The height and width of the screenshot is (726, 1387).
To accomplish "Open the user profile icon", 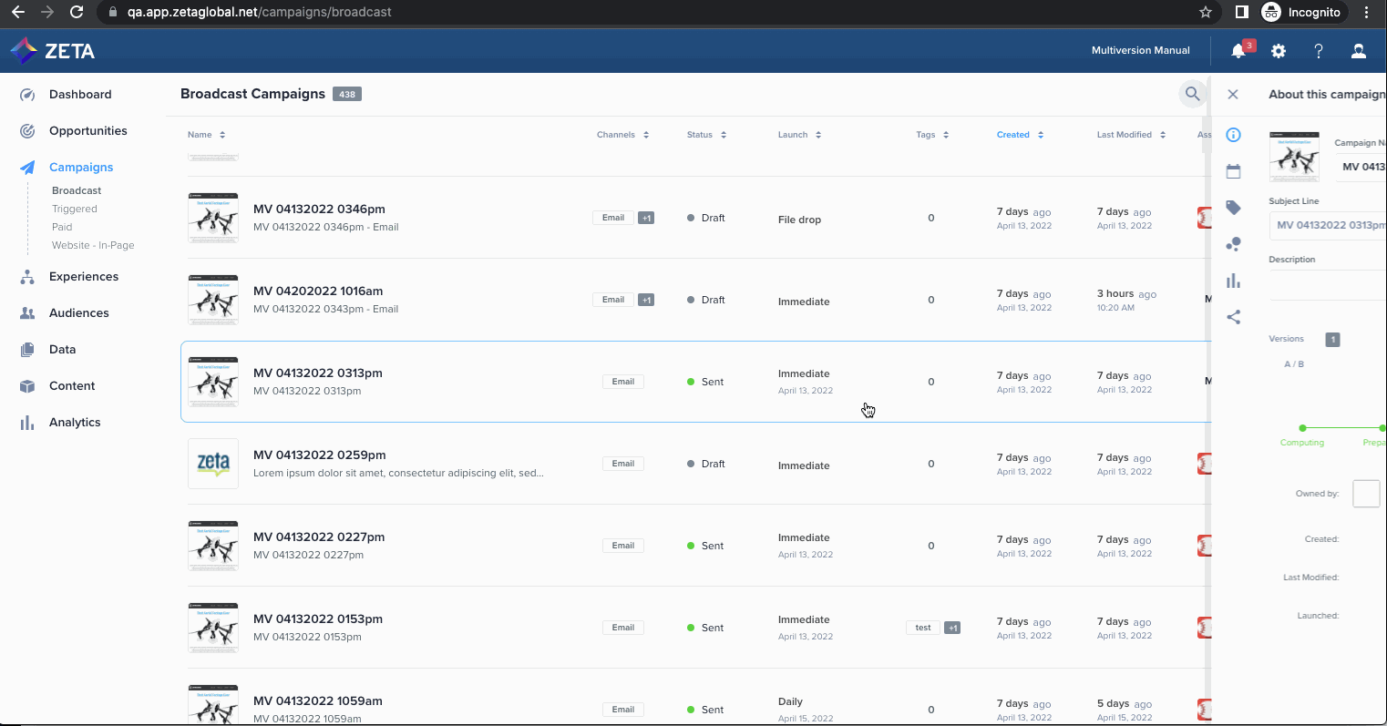I will pos(1359,51).
